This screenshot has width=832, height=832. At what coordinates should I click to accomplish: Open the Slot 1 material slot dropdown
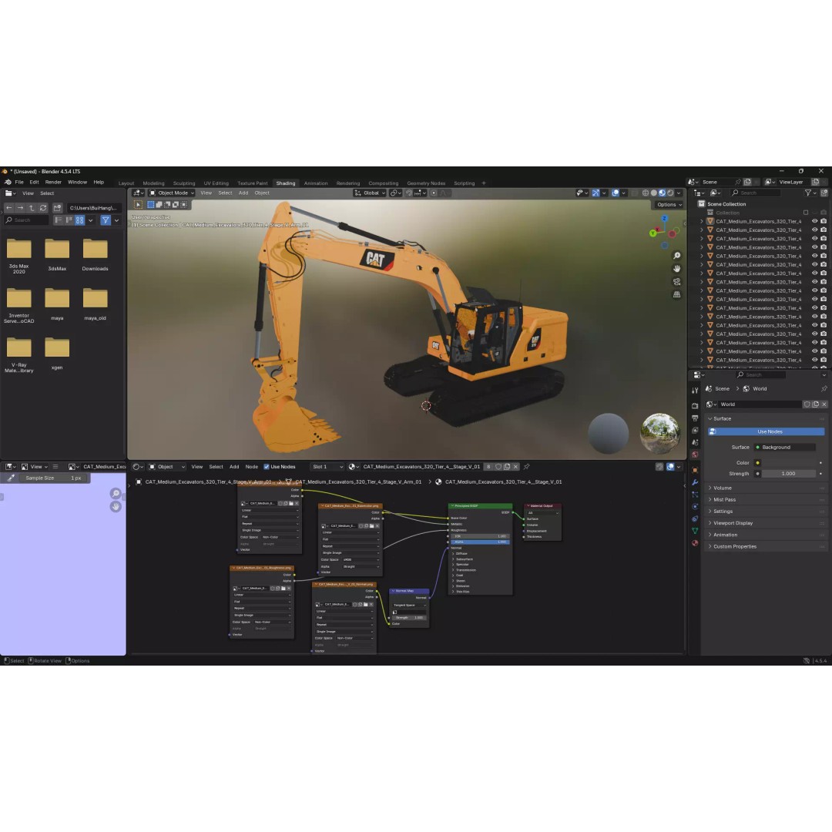(327, 467)
